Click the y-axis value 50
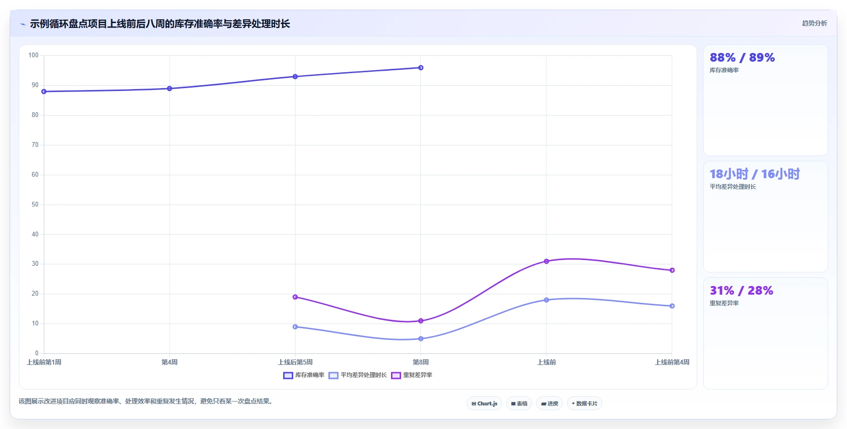Screen dimensions: 847x429 [x=35, y=205]
